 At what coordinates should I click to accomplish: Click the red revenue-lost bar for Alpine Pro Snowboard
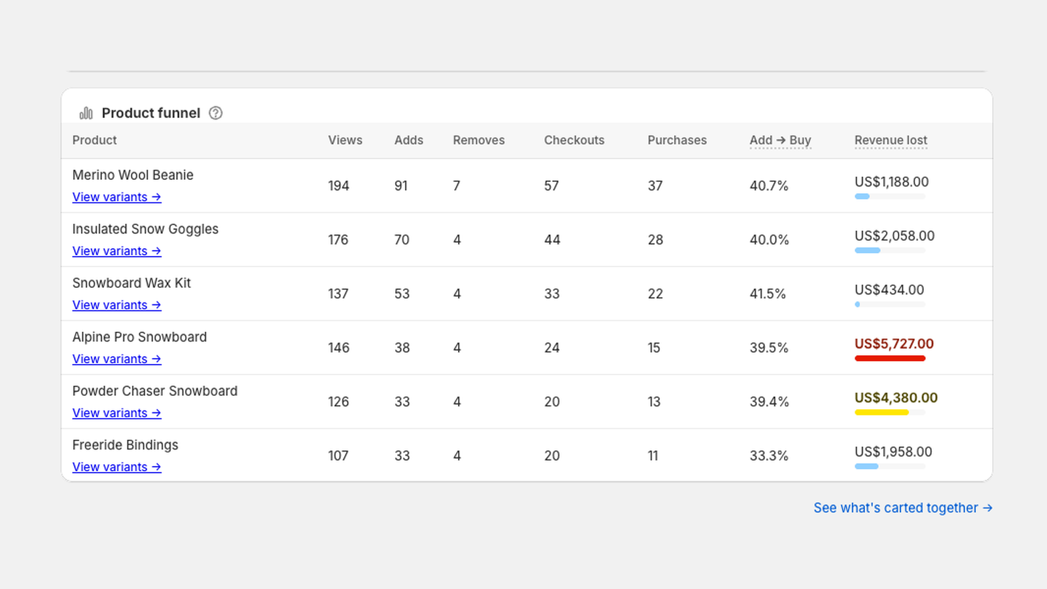coord(890,359)
